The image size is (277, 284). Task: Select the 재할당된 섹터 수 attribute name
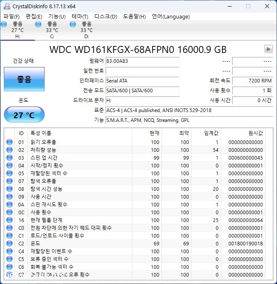(49, 173)
